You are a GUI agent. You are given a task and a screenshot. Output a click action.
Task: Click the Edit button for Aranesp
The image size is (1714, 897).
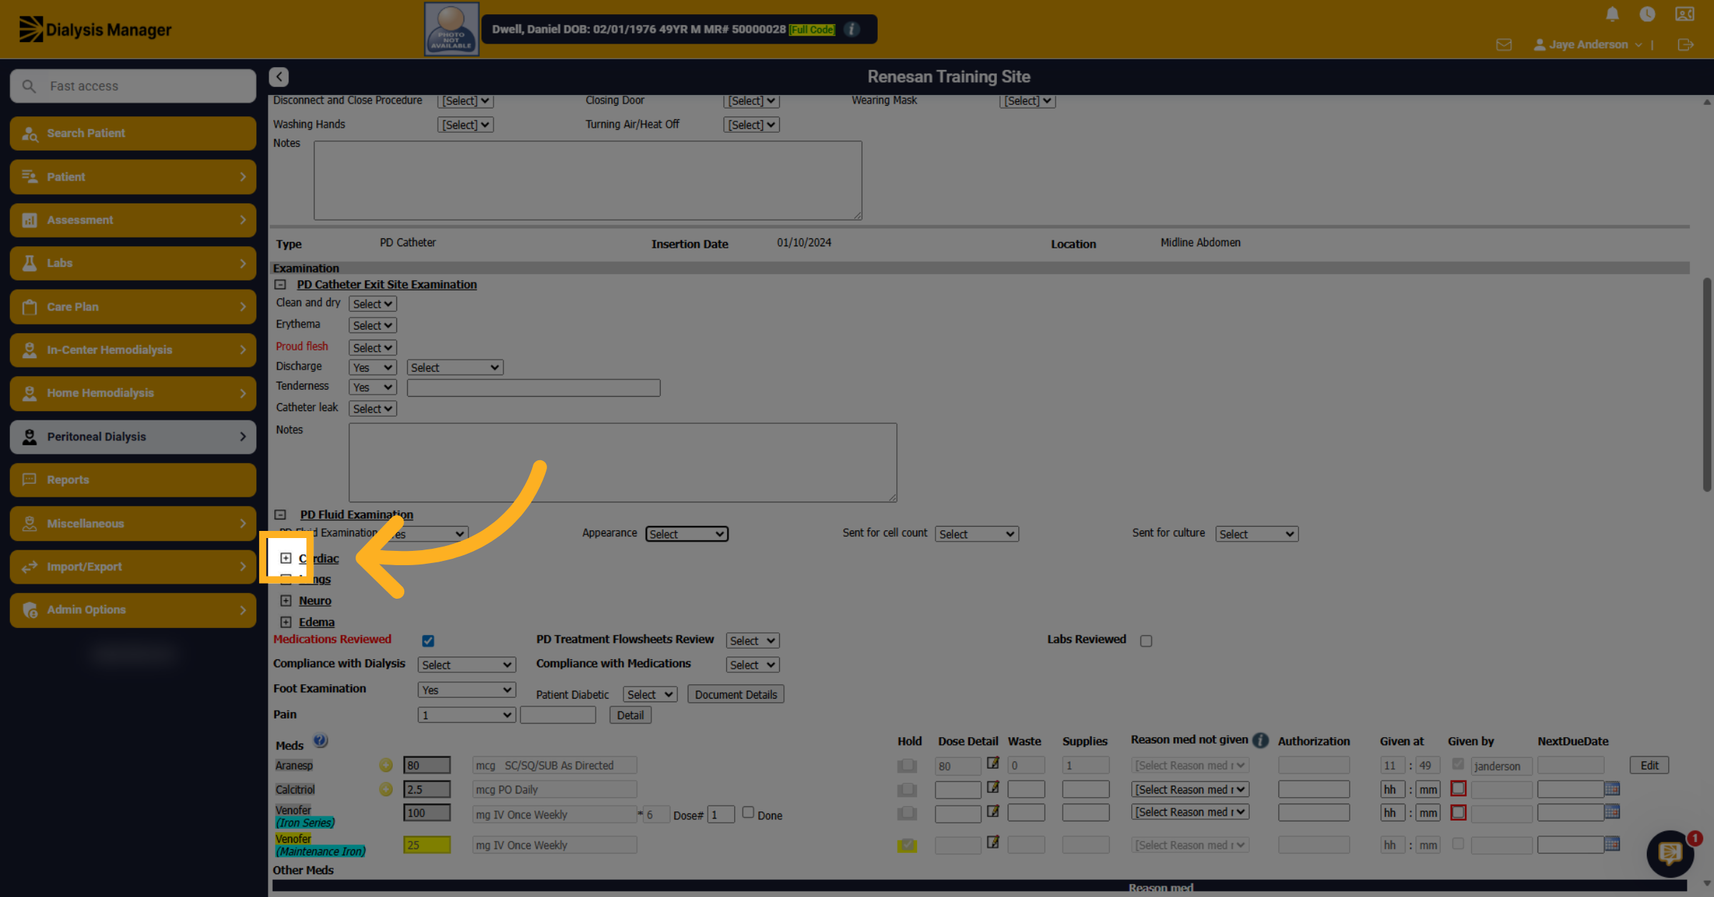pos(1649,765)
